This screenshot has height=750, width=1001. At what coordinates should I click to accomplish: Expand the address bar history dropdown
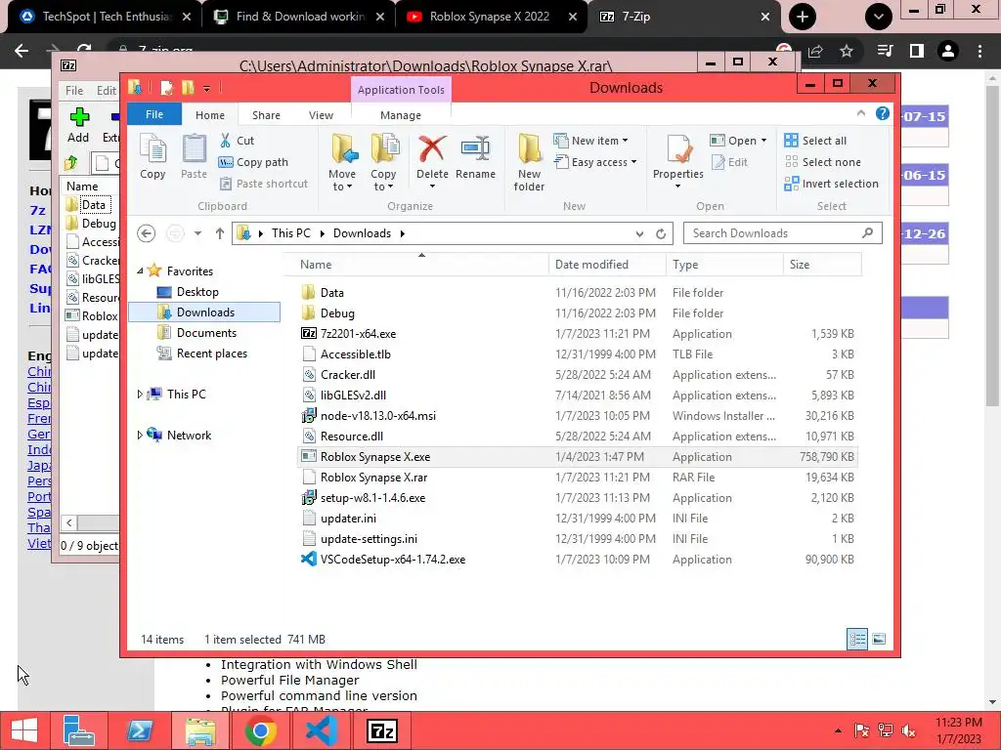pos(639,234)
